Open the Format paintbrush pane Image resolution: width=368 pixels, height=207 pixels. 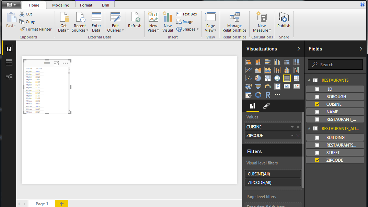(x=266, y=106)
